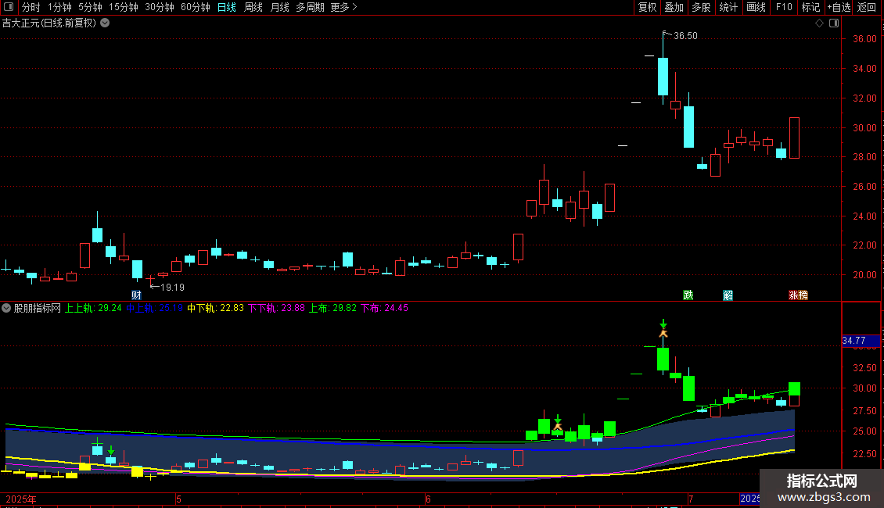The width and height of the screenshot is (884, 508).
Task: Click the 股朋指标网 indicator name
Action: click(38, 308)
